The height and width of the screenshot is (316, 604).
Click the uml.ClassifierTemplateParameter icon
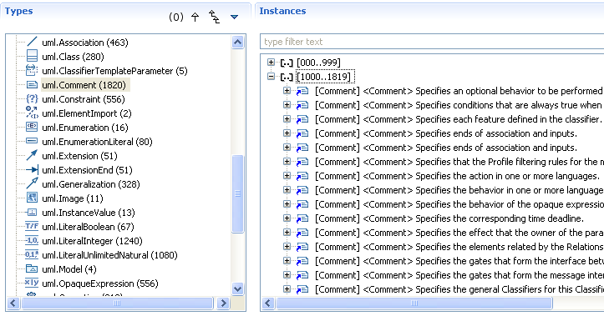[32, 71]
